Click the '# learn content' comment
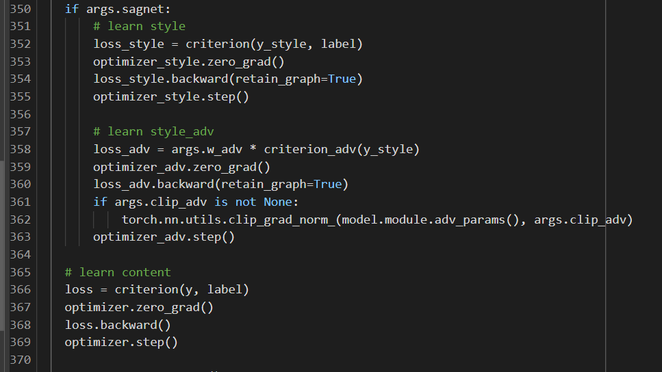The width and height of the screenshot is (662, 372). [x=118, y=272]
